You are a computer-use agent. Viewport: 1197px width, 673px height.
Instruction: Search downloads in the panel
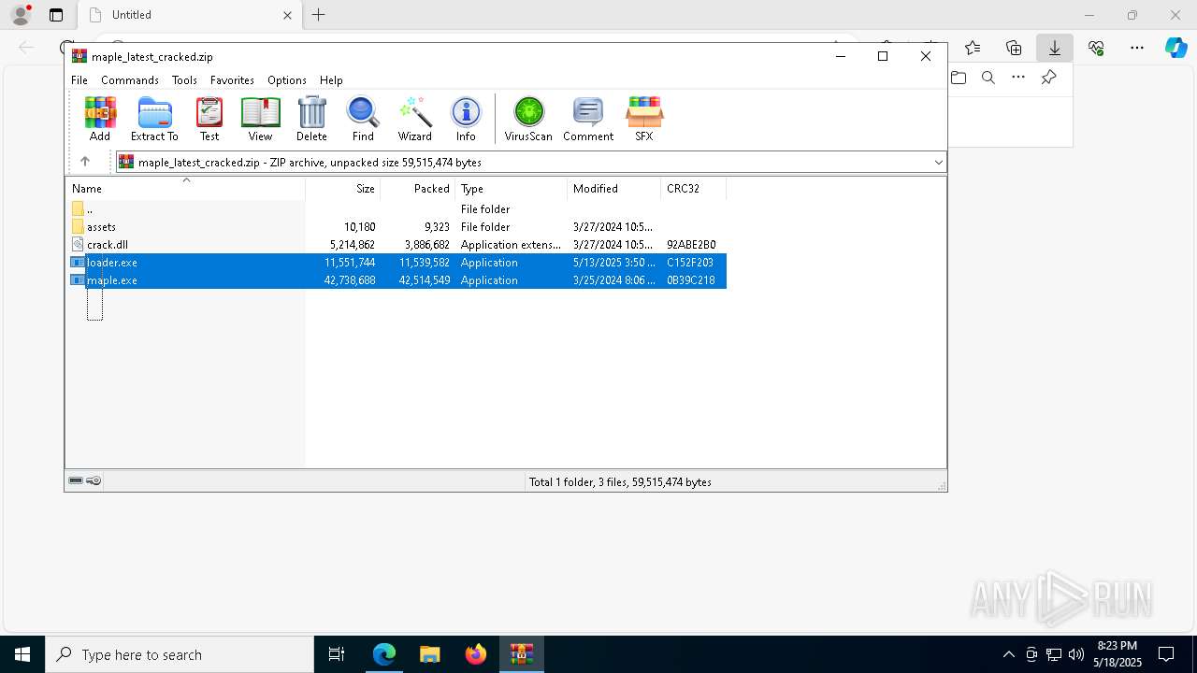[988, 78]
